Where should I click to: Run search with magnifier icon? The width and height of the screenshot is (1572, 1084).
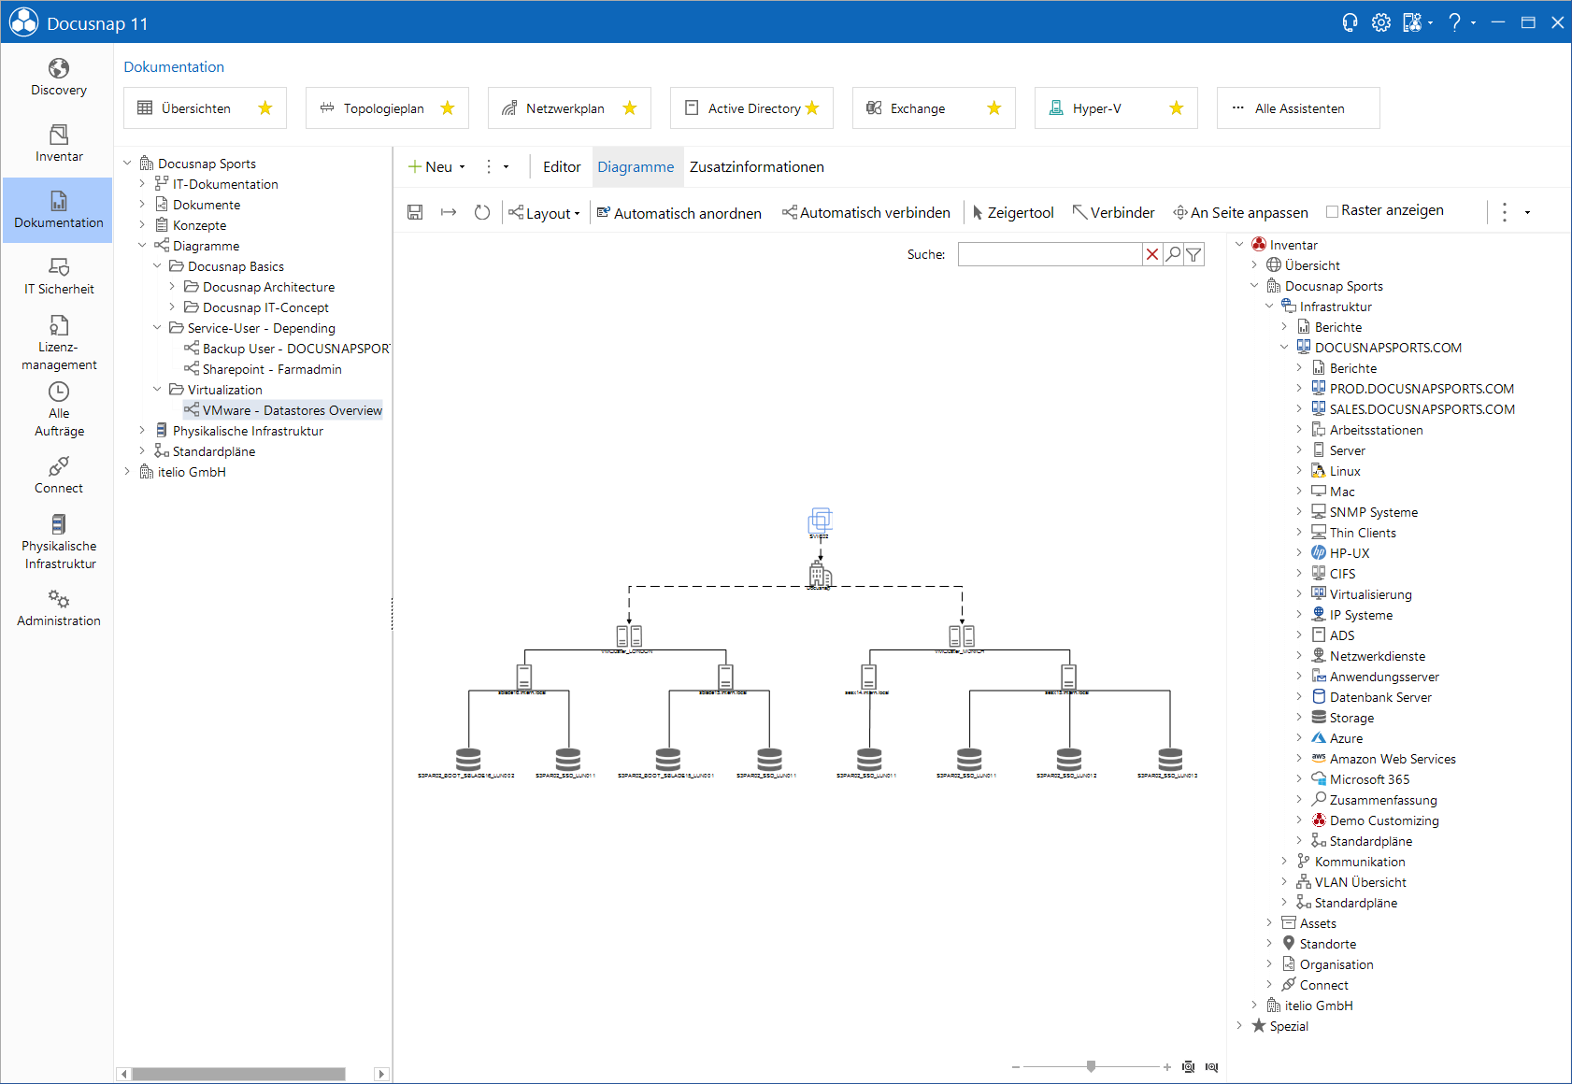pyautogui.click(x=1173, y=254)
